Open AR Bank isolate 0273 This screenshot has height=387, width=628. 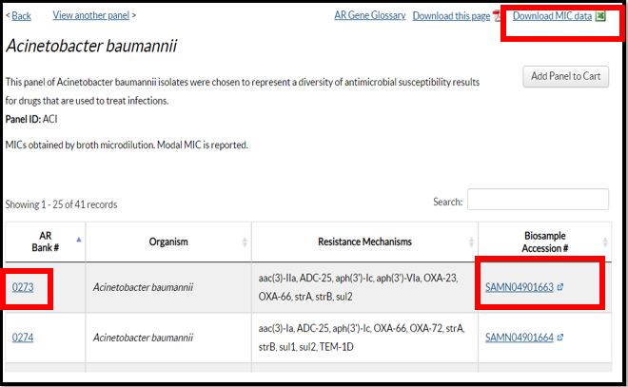click(23, 287)
